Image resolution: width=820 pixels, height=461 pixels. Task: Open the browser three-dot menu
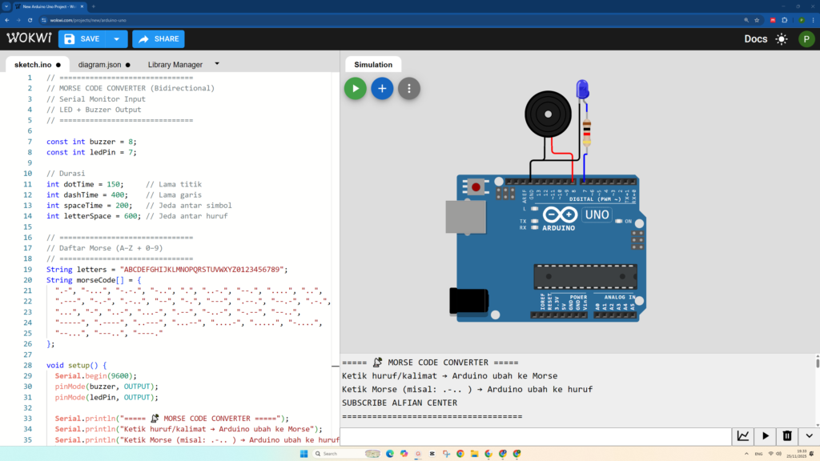[814, 20]
